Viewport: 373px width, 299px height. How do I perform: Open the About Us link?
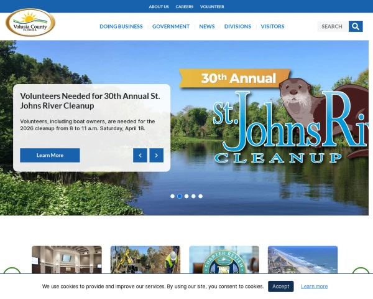(159, 7)
